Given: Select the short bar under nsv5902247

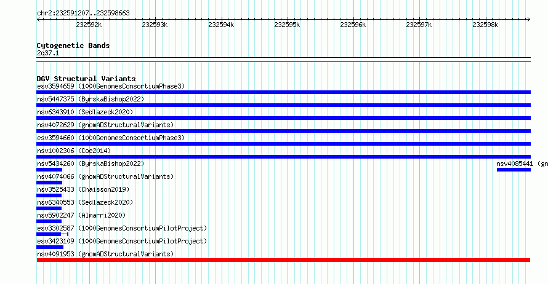Looking at the screenshot, I should 49,221.
